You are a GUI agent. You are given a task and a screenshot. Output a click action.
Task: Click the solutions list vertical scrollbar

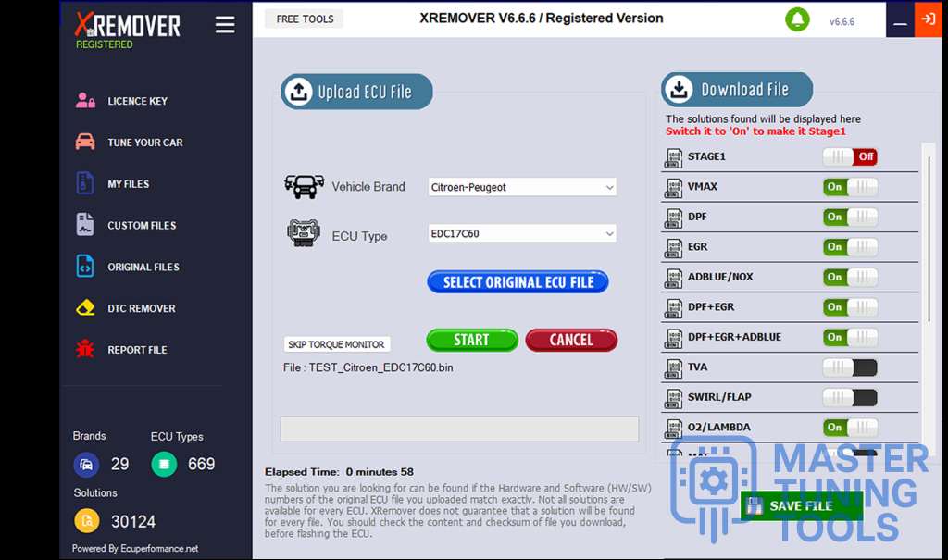pyautogui.click(x=927, y=241)
